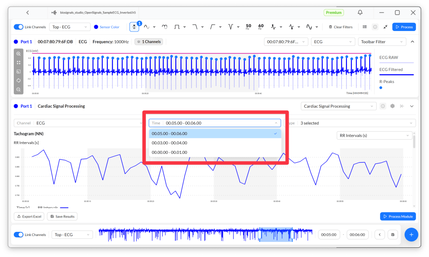Select the 00.05.00 - 00.06.00 time option

click(x=215, y=134)
